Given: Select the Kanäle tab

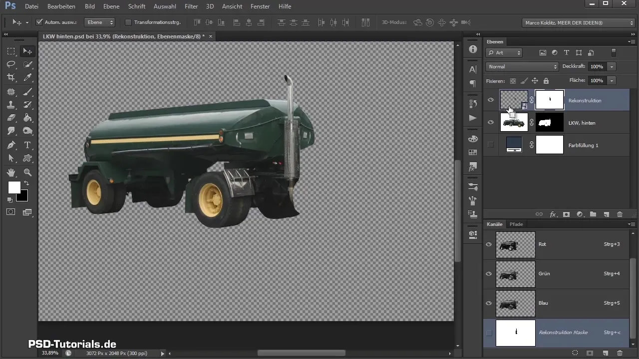Looking at the screenshot, I should tap(495, 224).
